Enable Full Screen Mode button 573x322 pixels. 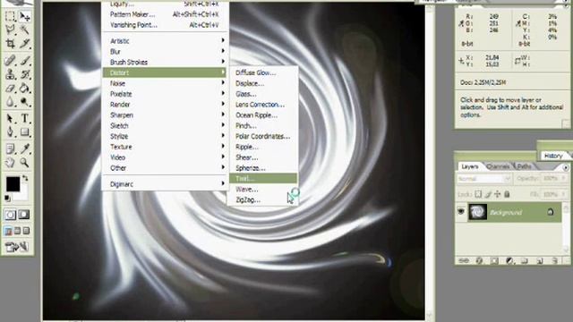[x=26, y=231]
